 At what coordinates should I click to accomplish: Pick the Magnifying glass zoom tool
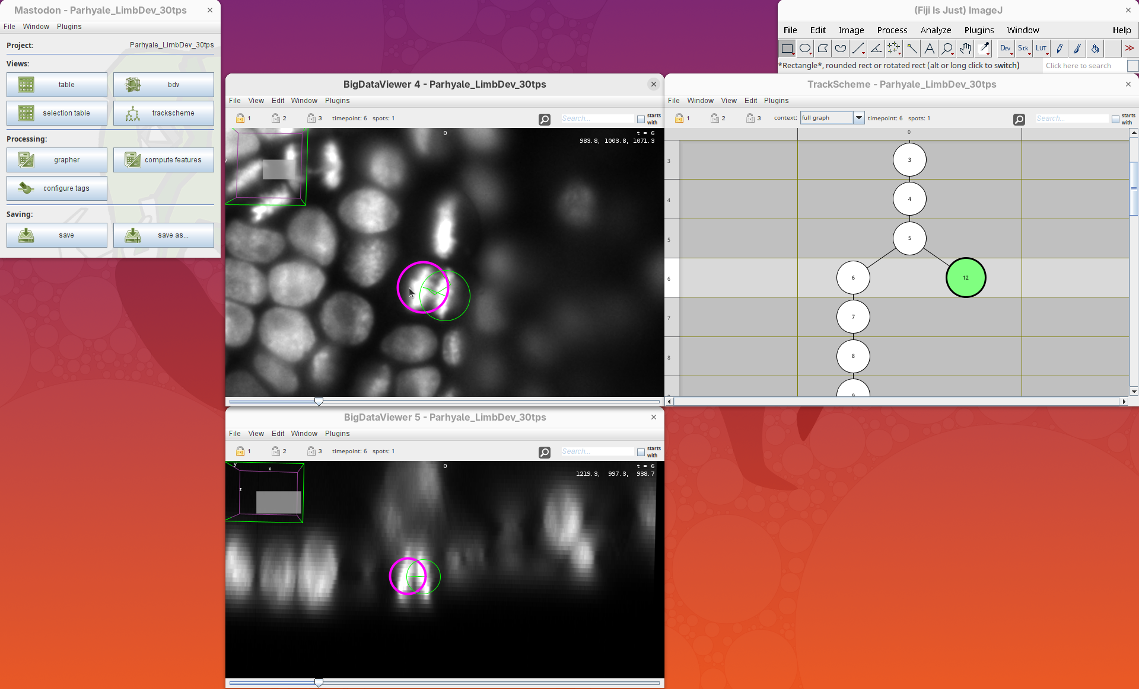point(947,49)
